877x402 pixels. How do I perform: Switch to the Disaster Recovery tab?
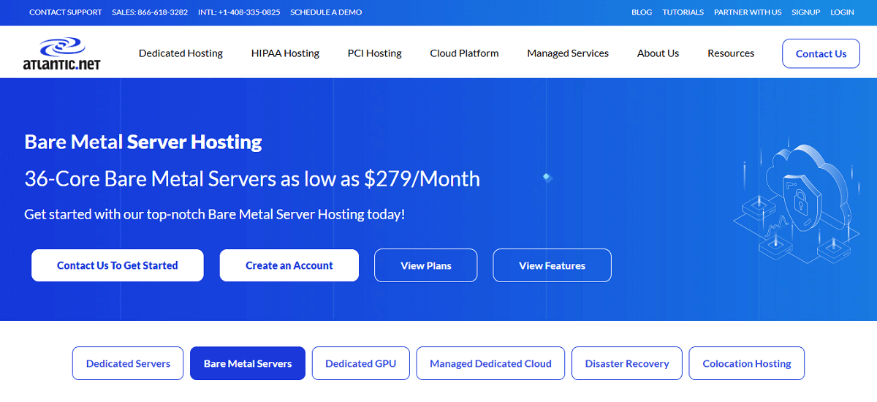627,363
